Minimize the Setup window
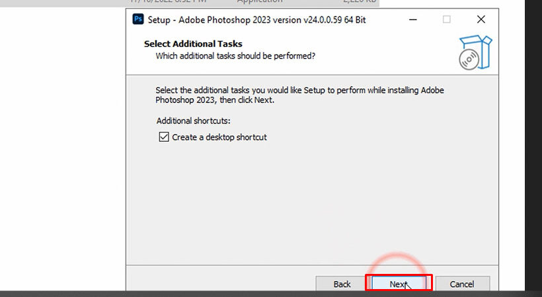Screen dimensions: 542x297 tap(412, 19)
